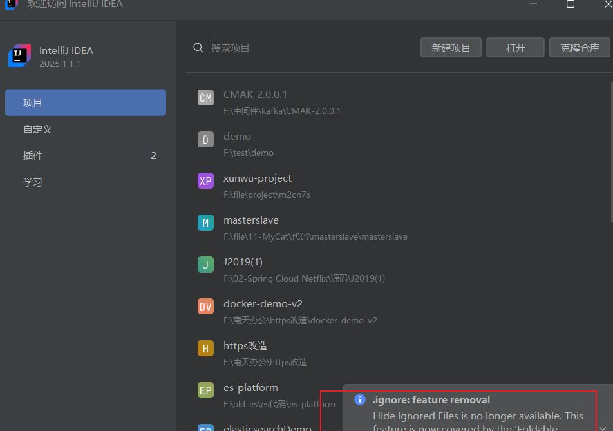
Task: Click the DV icon of docker-demo-v2
Action: click(x=205, y=307)
